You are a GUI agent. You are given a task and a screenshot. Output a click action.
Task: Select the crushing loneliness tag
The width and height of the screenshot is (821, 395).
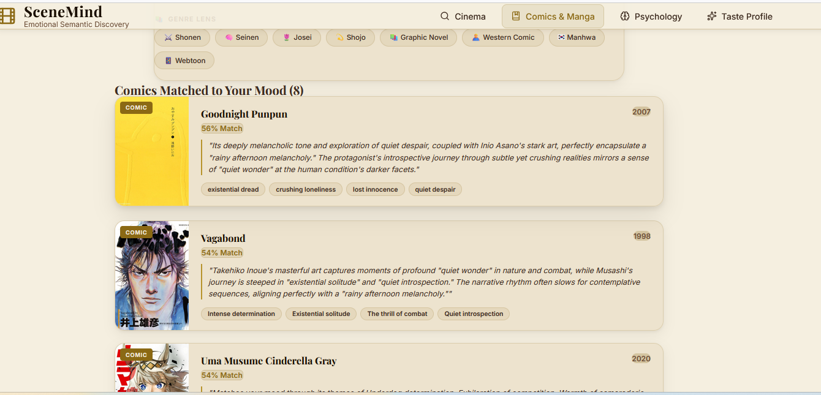tap(306, 189)
